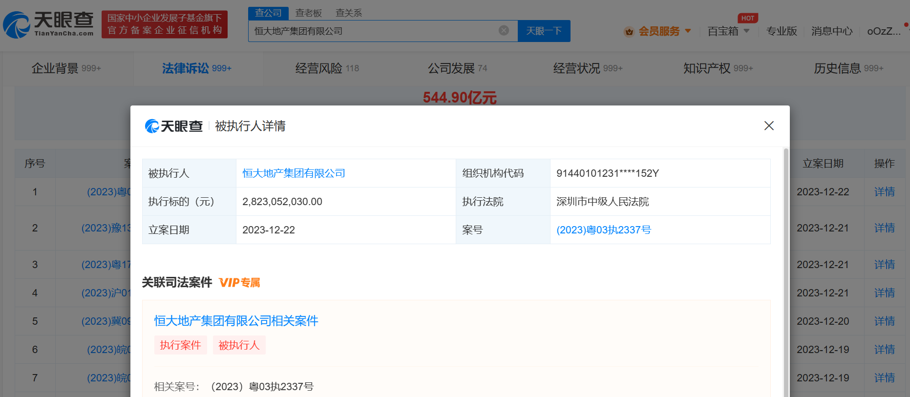This screenshot has width=910, height=397.
Task: Click the dialog vertical scrollbar
Action: [786, 272]
